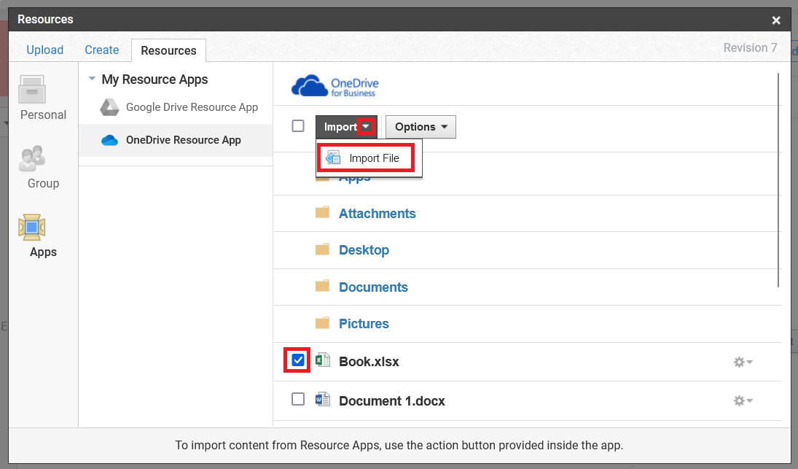Screen dimensions: 798x469
Task: Switch to the Upload tab
Action: pos(44,50)
